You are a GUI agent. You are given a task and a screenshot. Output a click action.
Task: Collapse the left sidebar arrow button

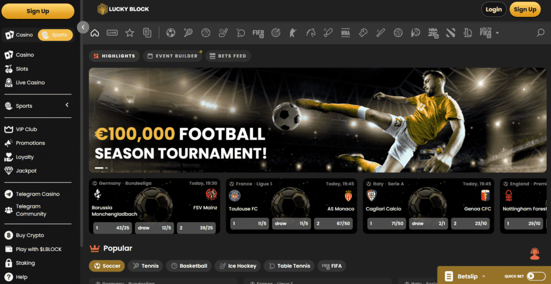83,27
